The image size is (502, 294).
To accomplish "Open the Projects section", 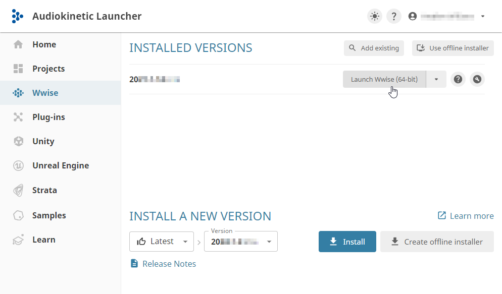I will click(48, 69).
